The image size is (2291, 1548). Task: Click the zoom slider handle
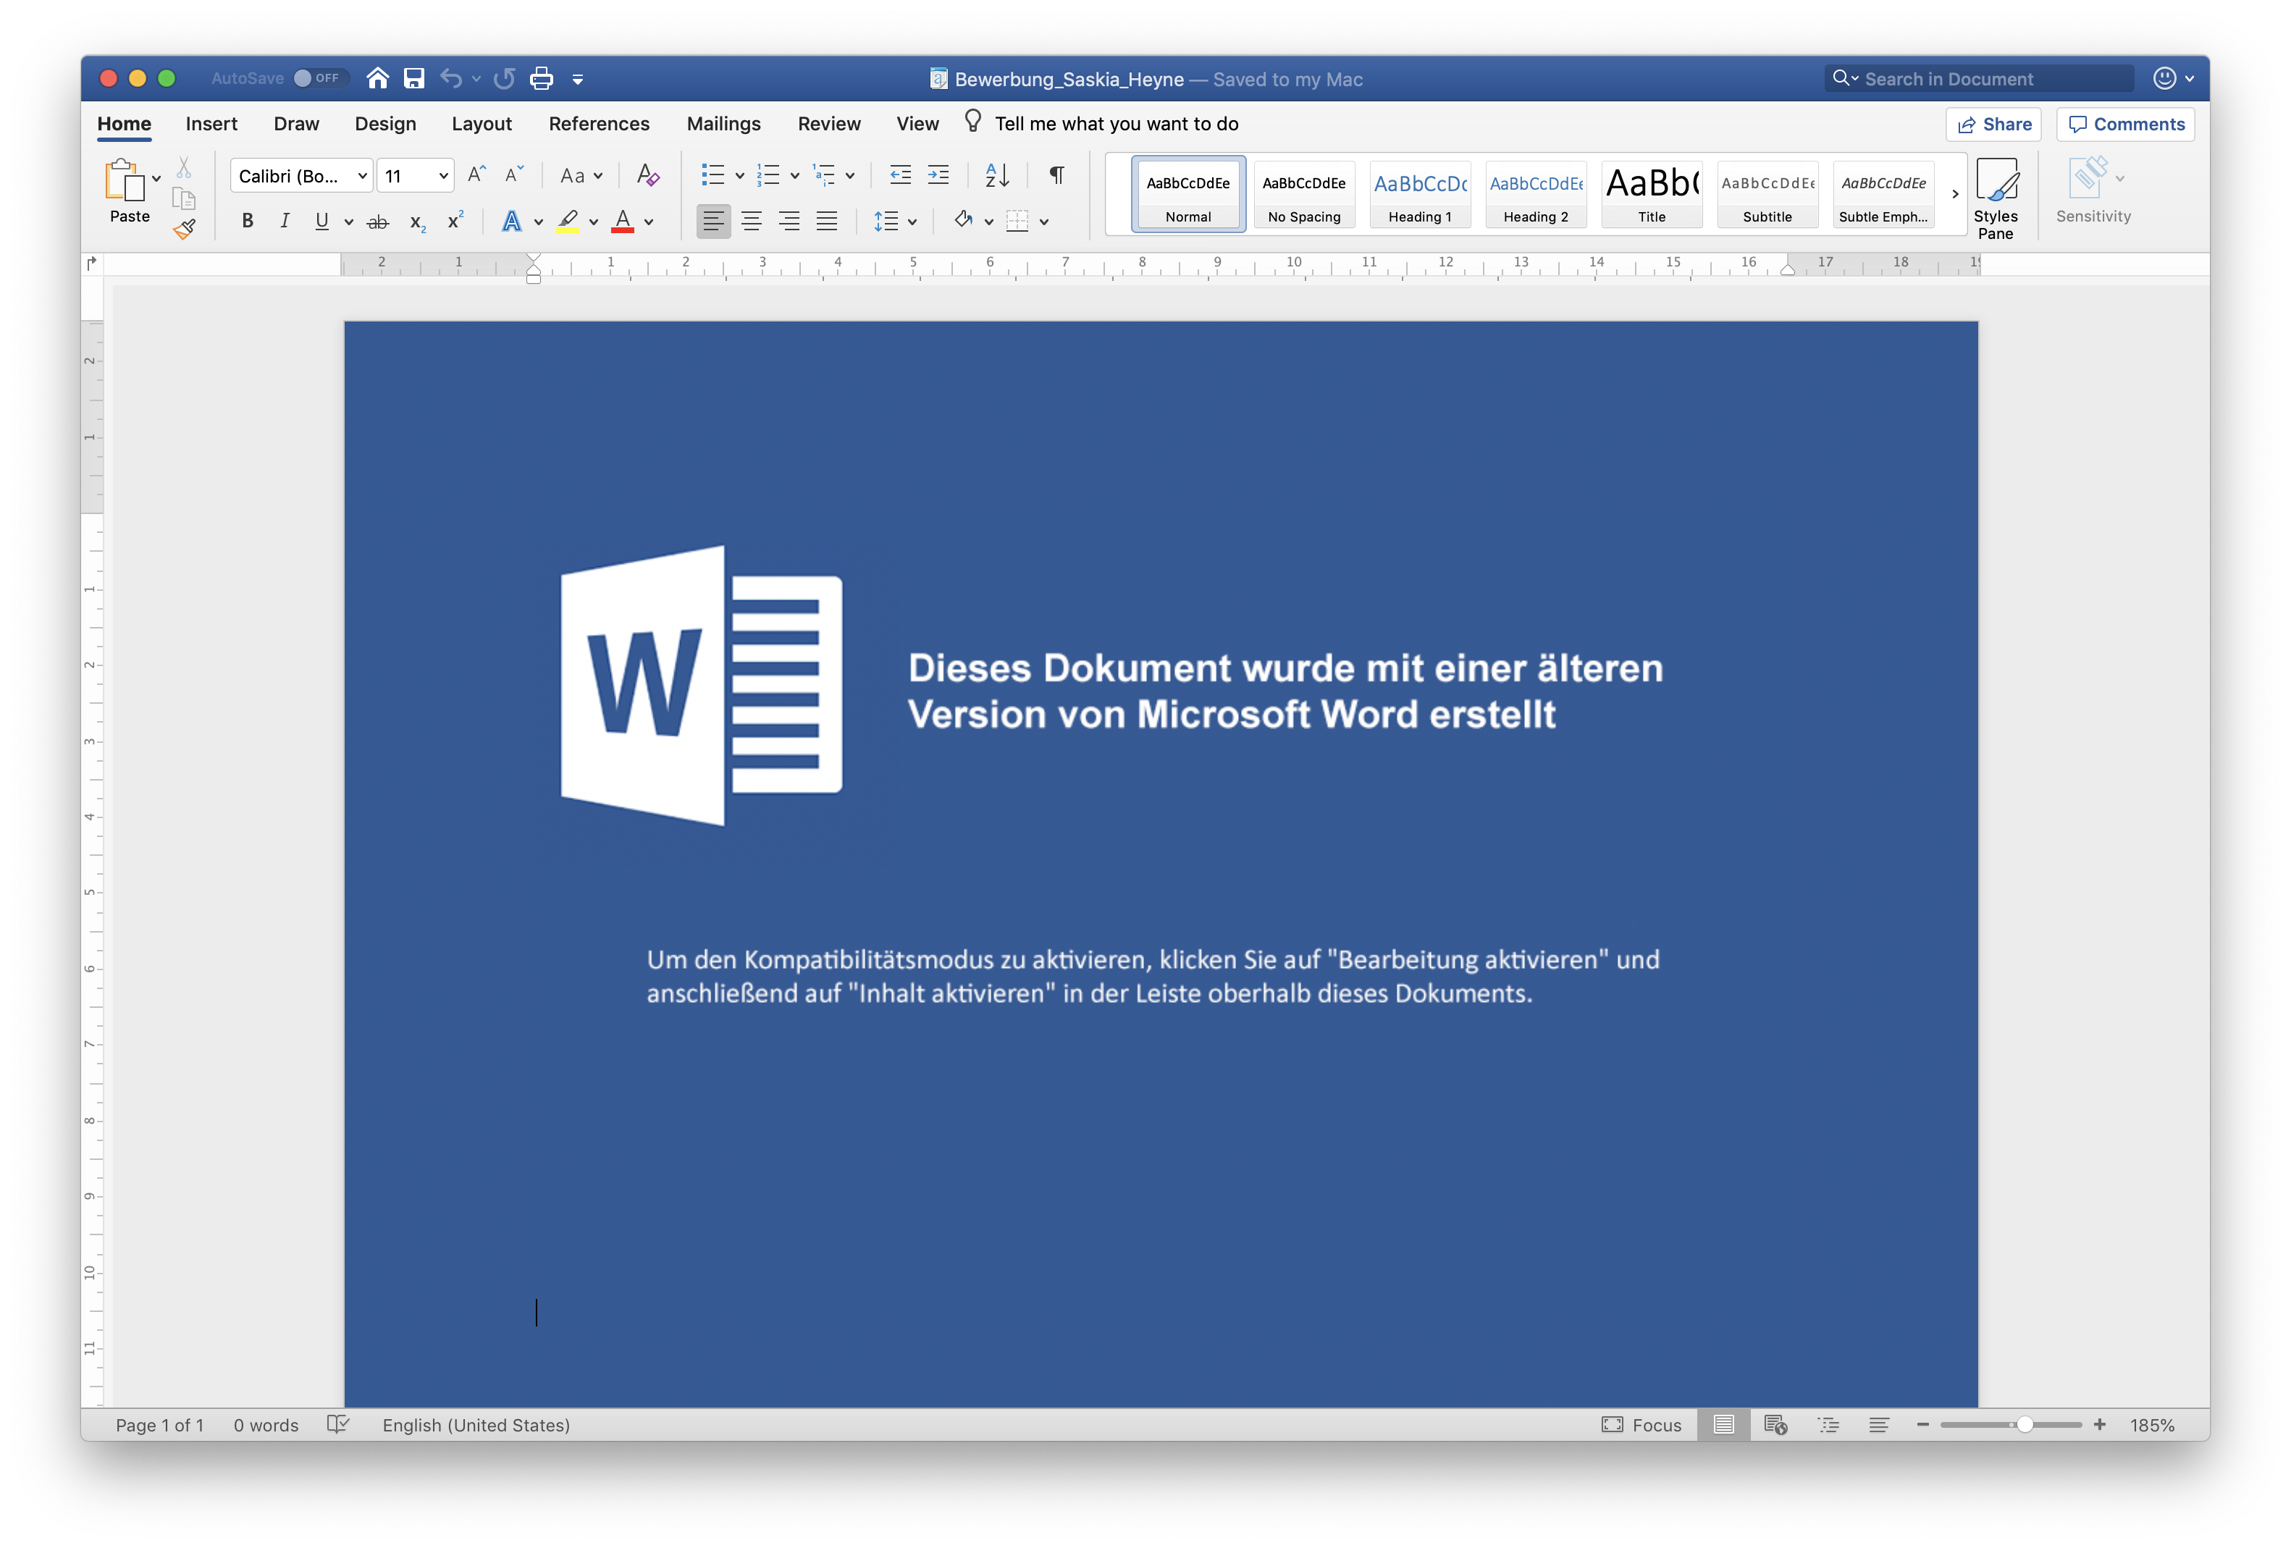click(2024, 1423)
